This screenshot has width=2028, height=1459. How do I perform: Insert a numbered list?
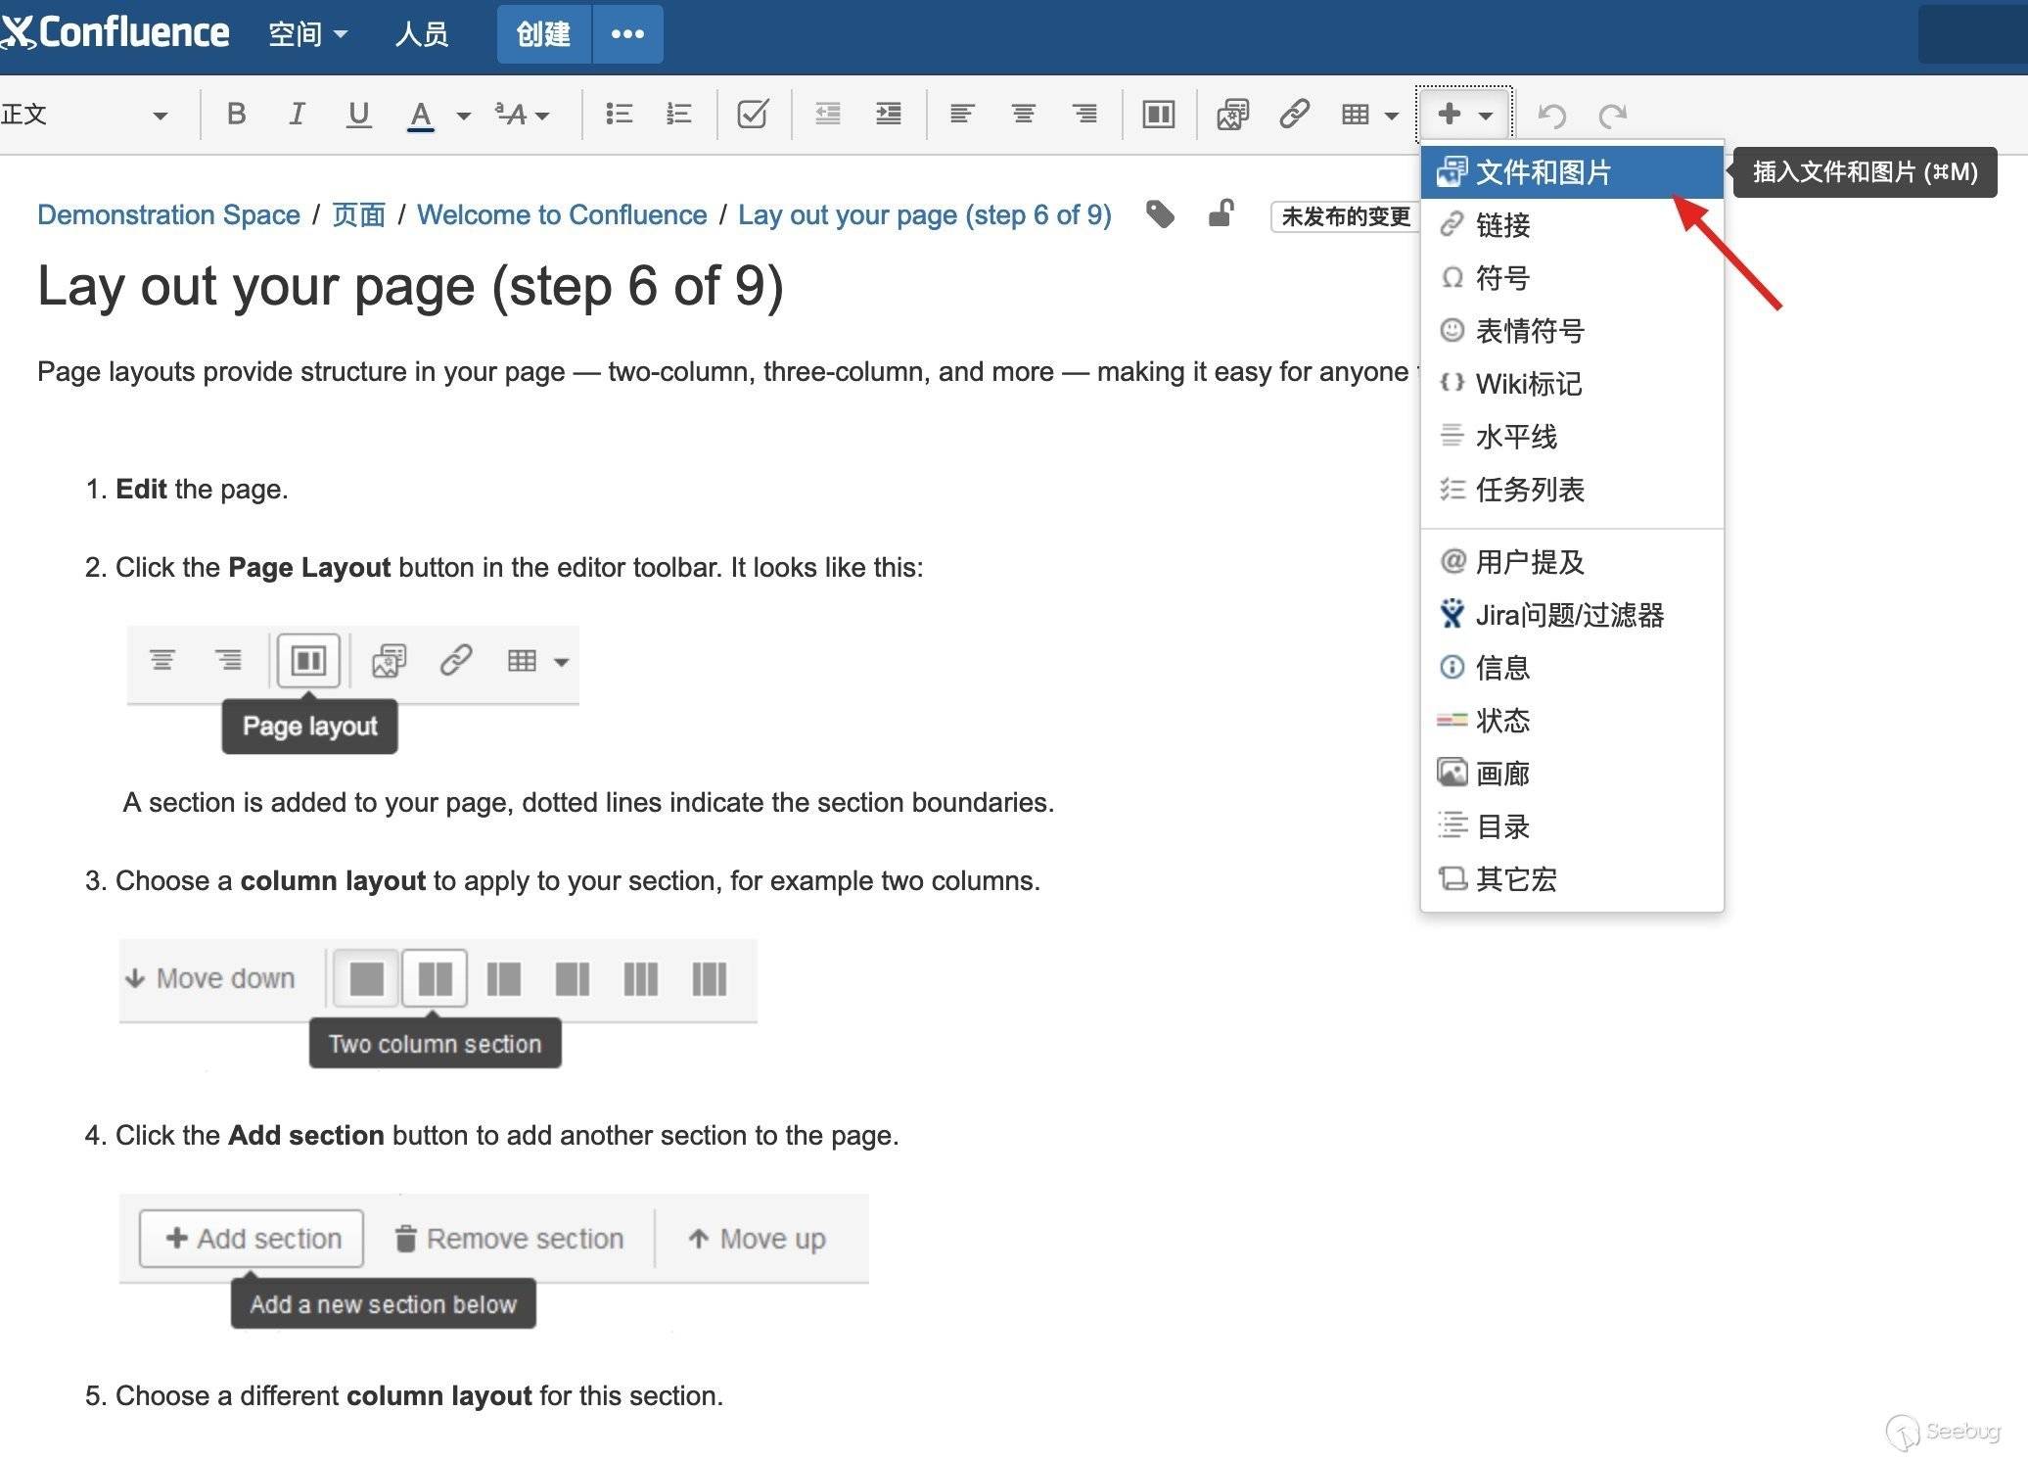tap(678, 115)
